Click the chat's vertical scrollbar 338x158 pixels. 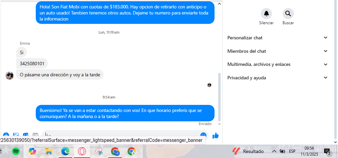[x=220, y=97]
